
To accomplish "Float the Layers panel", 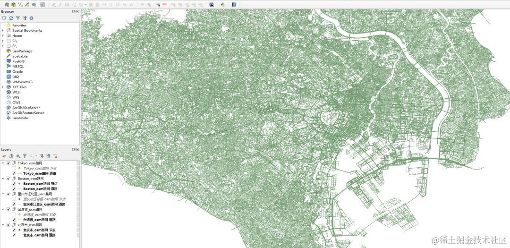I will tap(74, 149).
